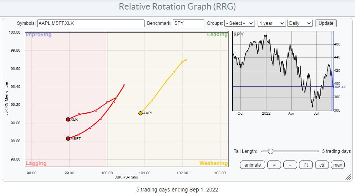This screenshot has height=193, width=355.
Task: Click the Lagging quadrant label
Action: point(36,163)
